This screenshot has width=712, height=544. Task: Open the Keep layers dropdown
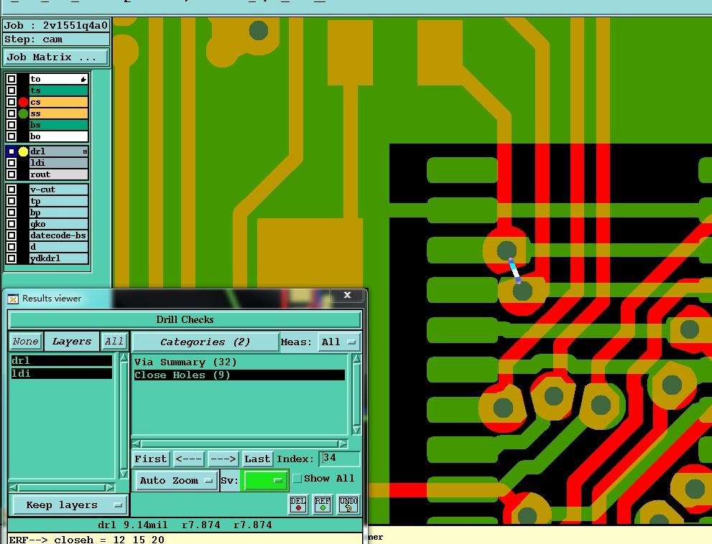pyautogui.click(x=69, y=505)
